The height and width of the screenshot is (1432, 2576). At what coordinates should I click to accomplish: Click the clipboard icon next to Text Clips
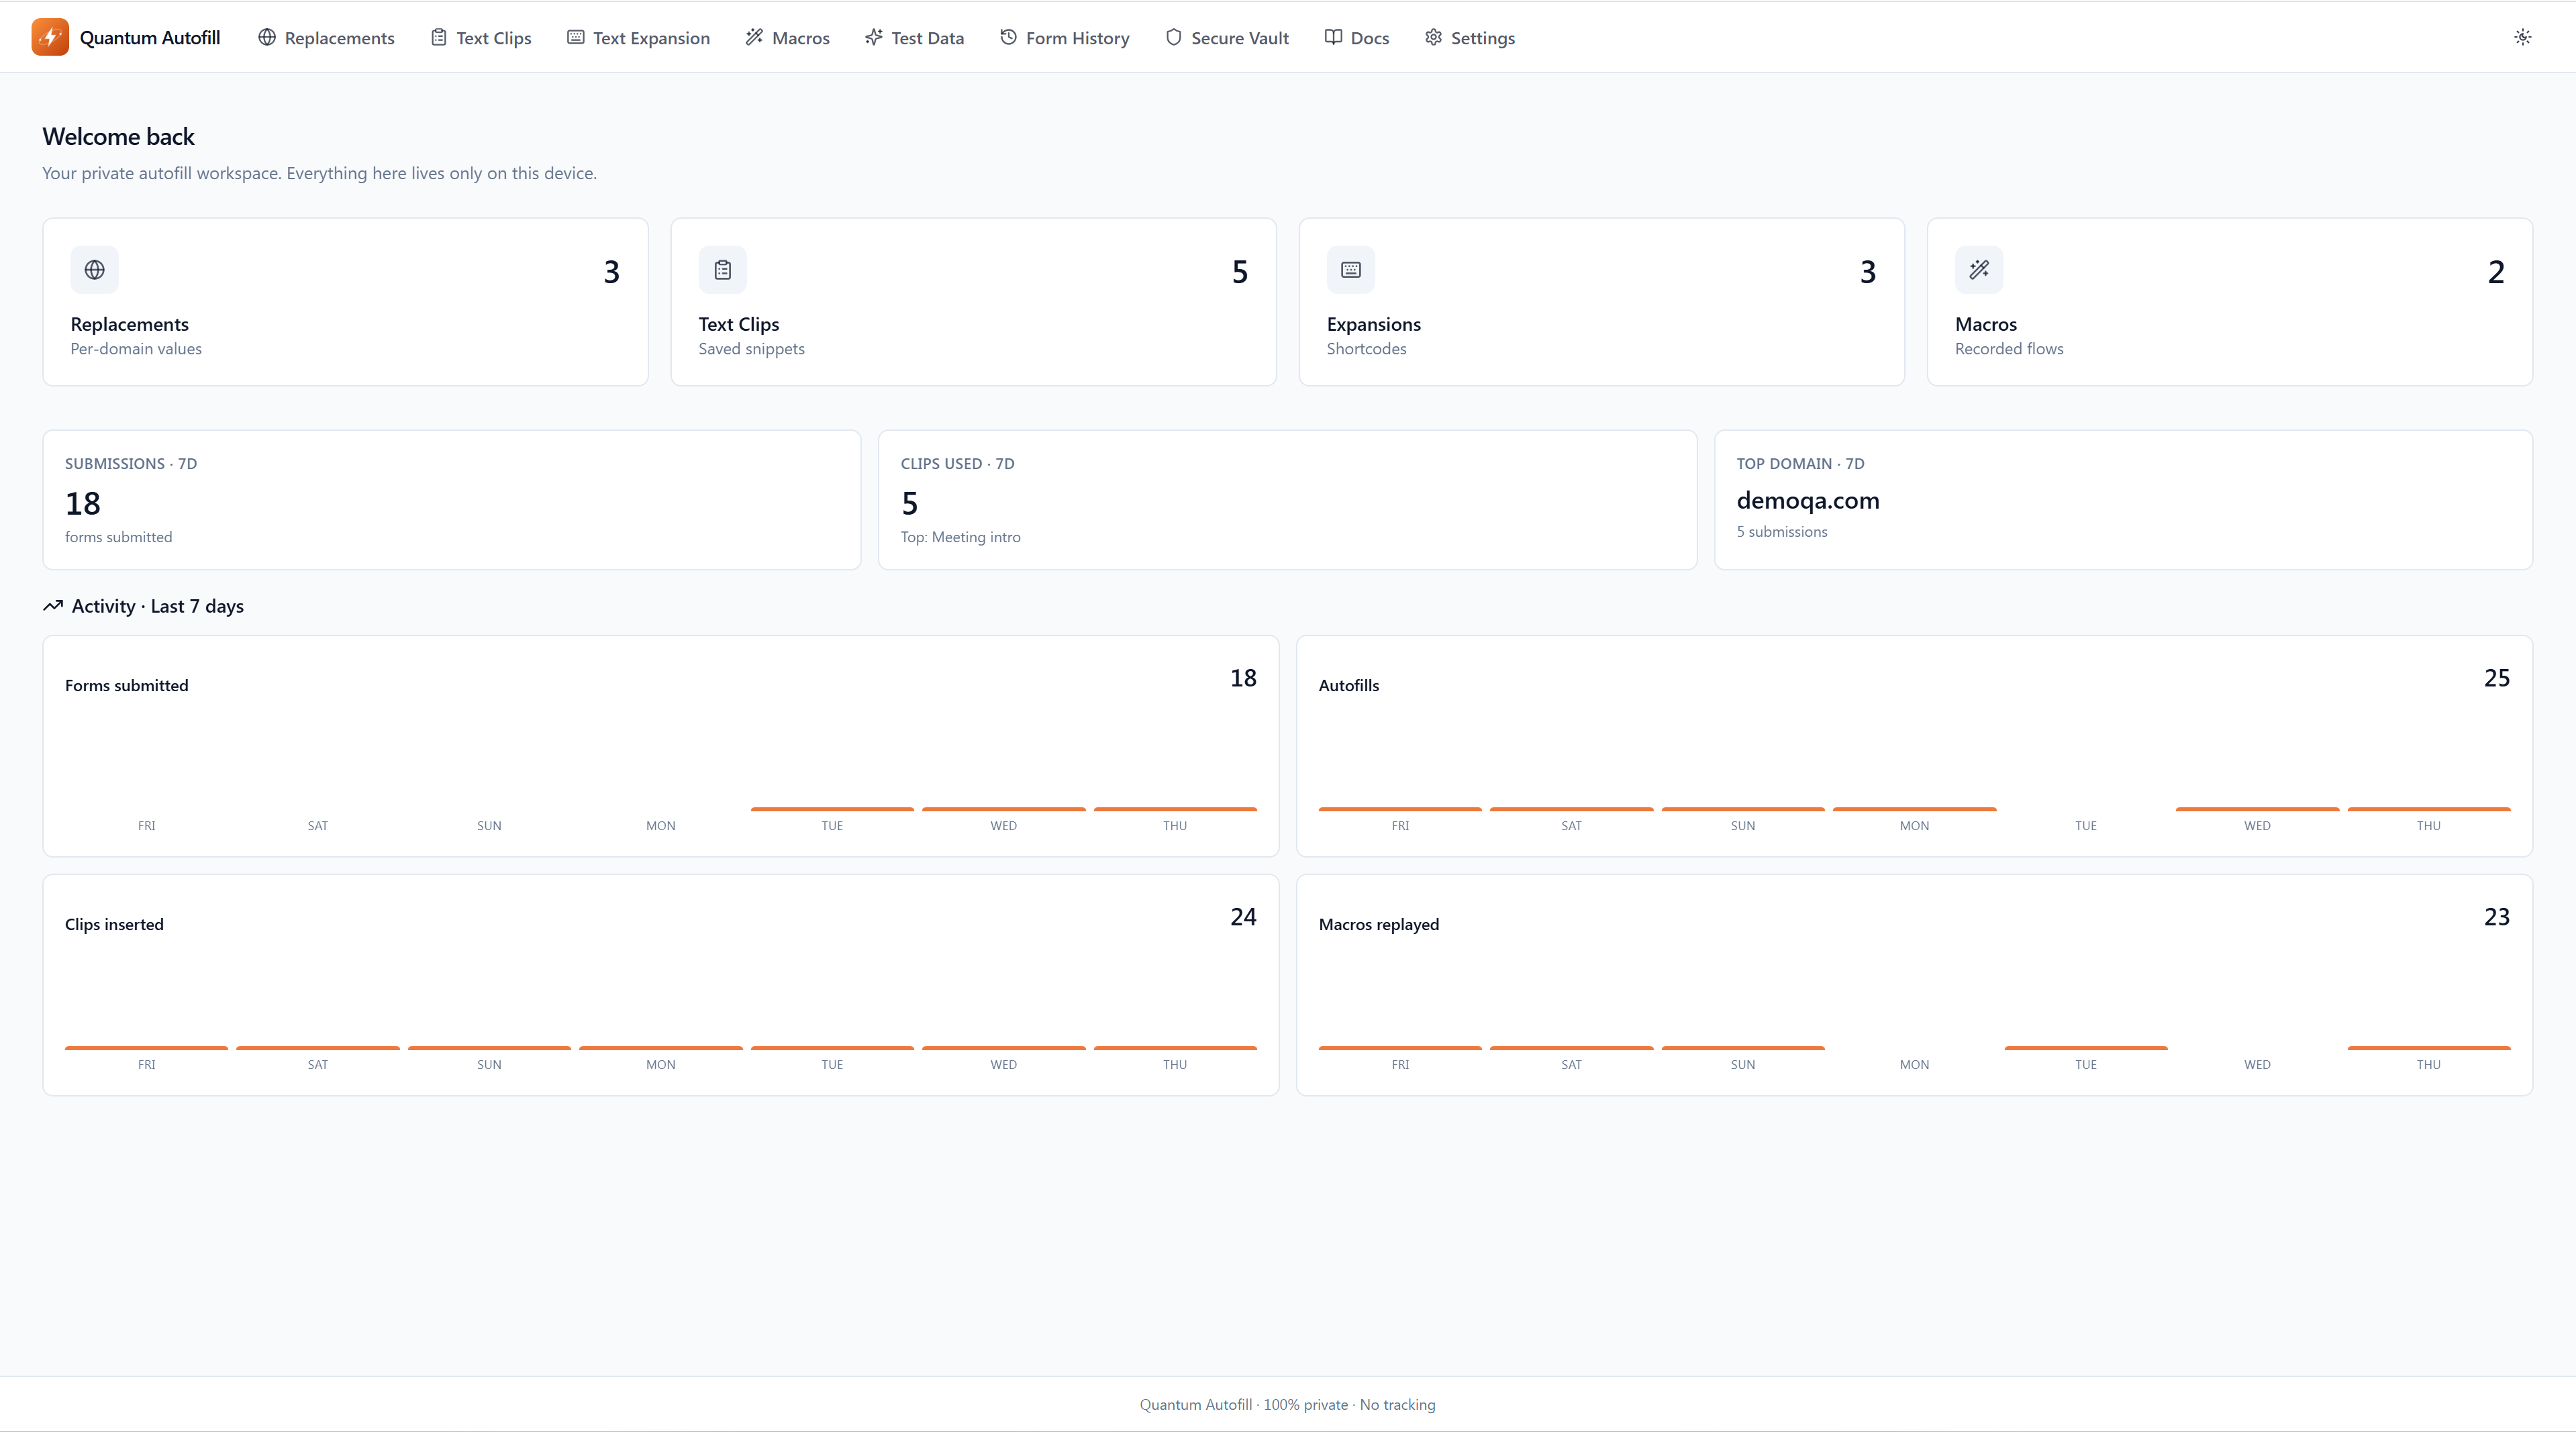click(x=438, y=37)
